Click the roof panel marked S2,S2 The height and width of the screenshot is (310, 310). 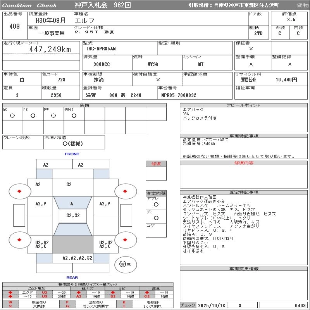[72, 215]
